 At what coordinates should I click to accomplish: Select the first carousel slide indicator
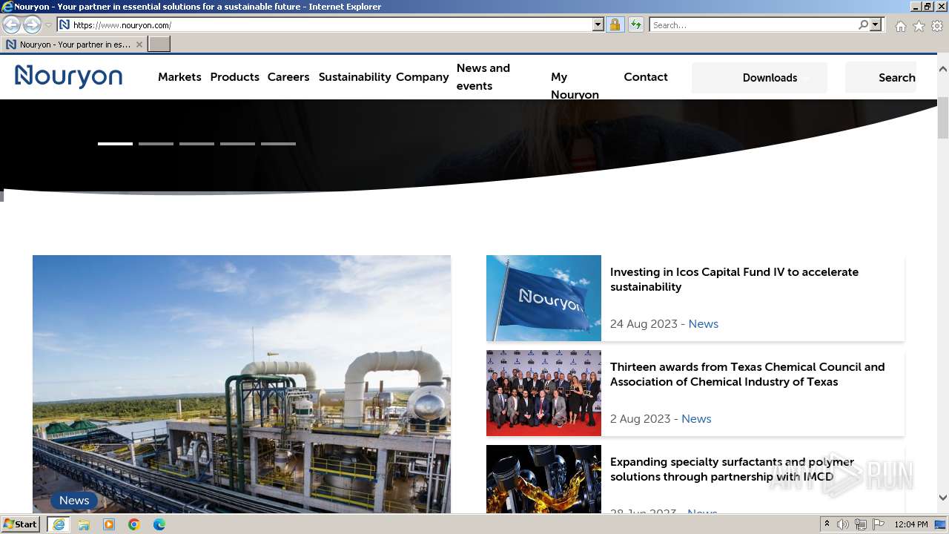(x=115, y=144)
